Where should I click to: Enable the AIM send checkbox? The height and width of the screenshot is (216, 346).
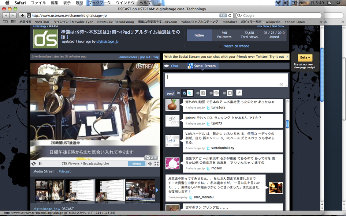tap(211, 93)
